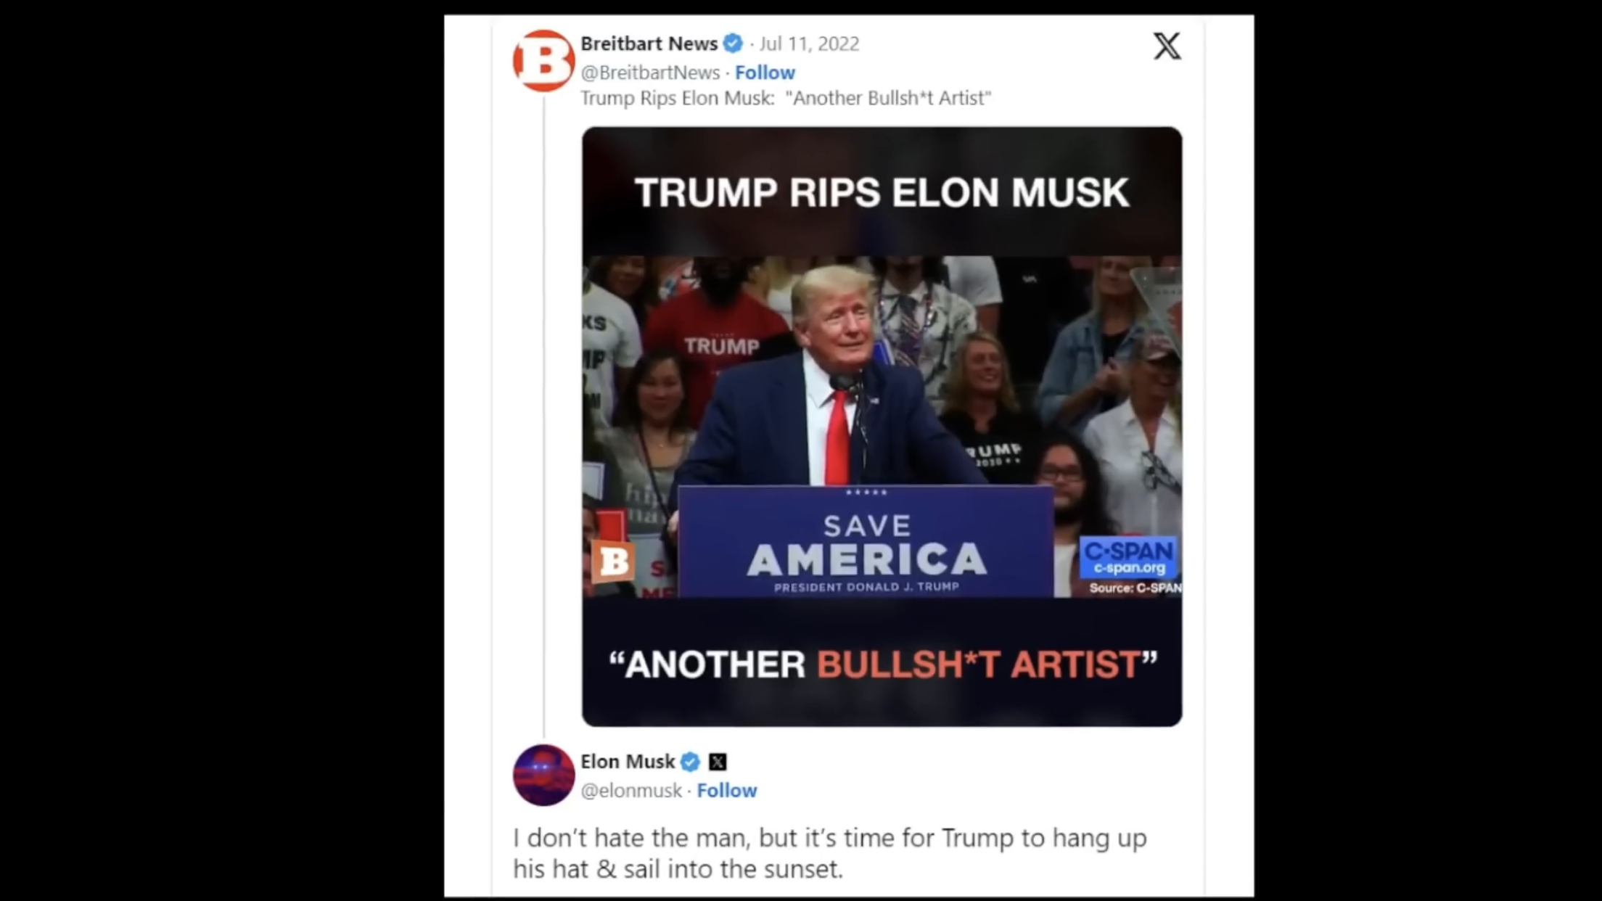Viewport: 1602px width, 901px height.
Task: Click Elon Musk's blue verified badge
Action: (690, 762)
